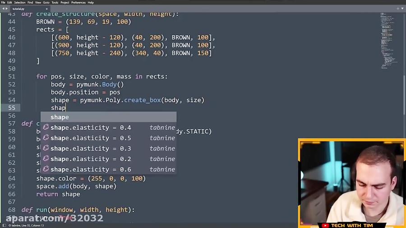The image size is (406, 228).
Task: Click the tab forward navigation arrow
Action: click(7, 9)
